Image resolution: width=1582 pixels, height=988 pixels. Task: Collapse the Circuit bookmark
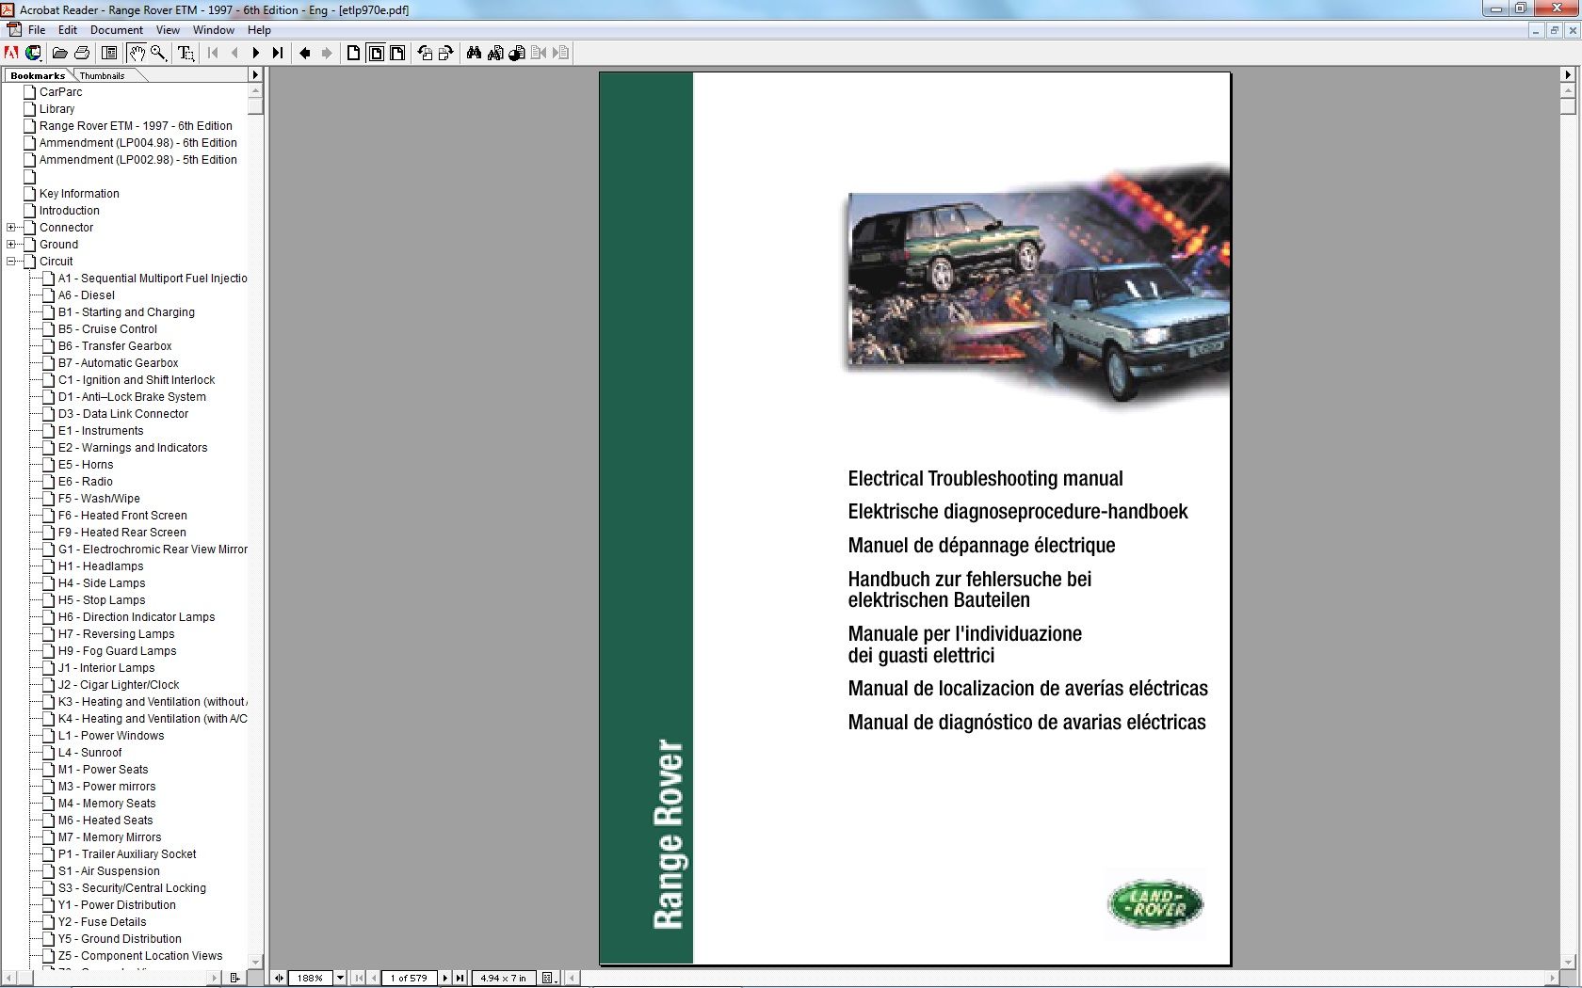11,261
